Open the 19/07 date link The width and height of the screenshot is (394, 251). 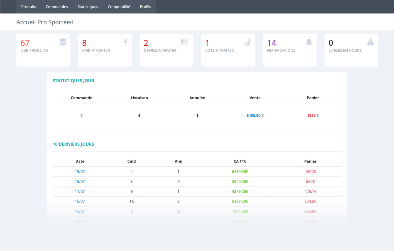pos(80,172)
